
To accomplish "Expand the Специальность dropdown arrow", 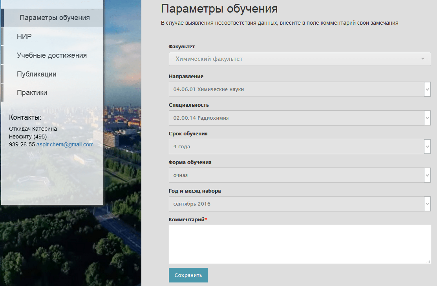I will pos(427,118).
